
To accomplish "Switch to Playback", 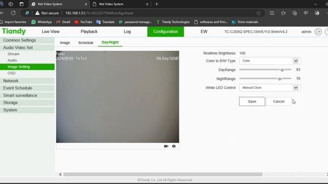I will pos(89,32).
